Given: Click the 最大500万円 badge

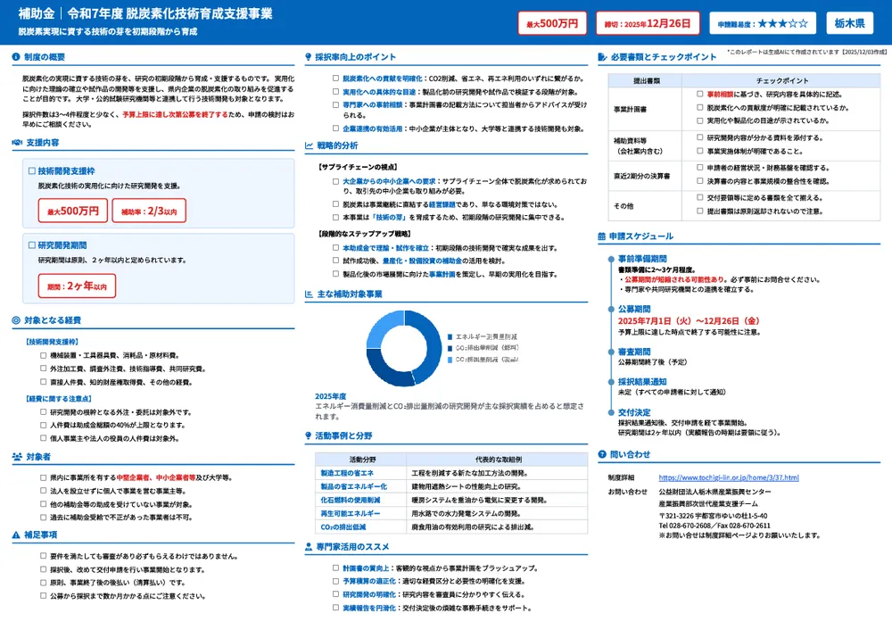Looking at the screenshot, I should point(551,23).
